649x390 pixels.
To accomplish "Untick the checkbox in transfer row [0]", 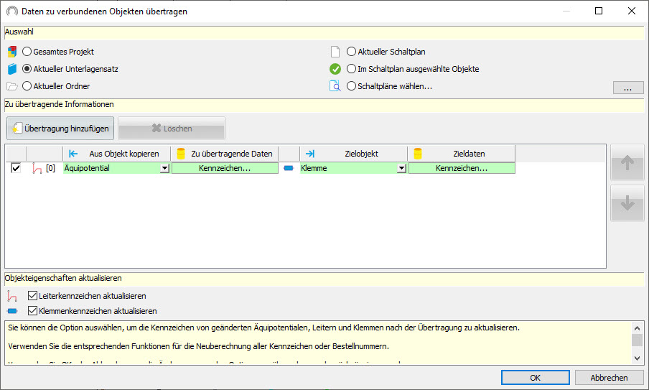I will (16, 168).
